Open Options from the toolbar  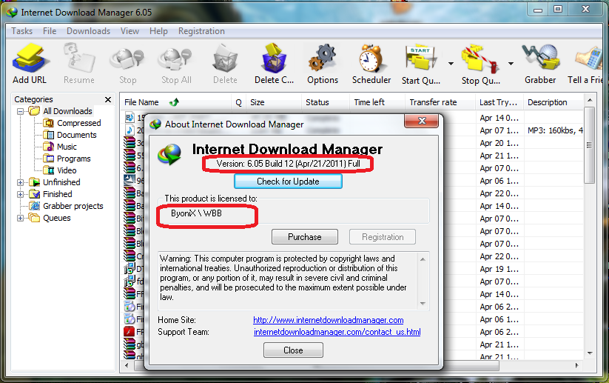(323, 64)
